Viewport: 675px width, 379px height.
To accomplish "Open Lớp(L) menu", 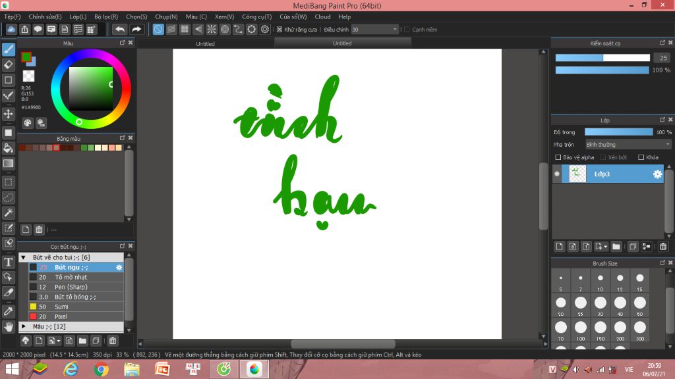I will [78, 16].
